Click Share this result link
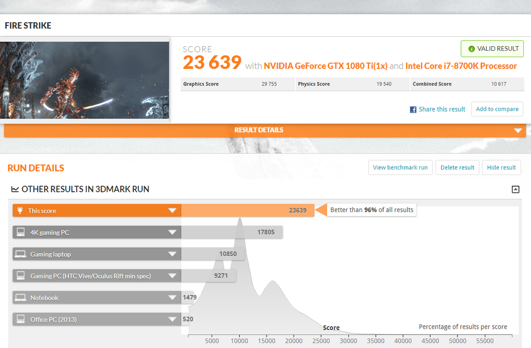The image size is (531, 348). tap(442, 109)
